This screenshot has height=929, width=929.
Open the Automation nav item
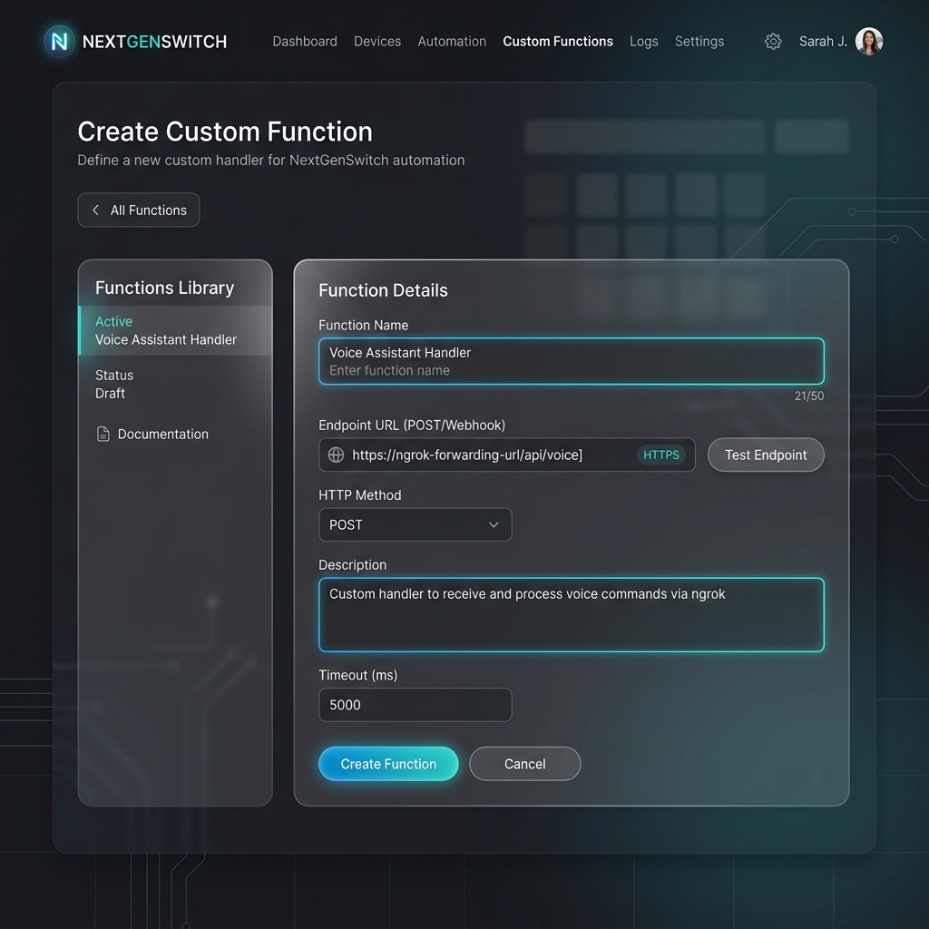(x=452, y=42)
